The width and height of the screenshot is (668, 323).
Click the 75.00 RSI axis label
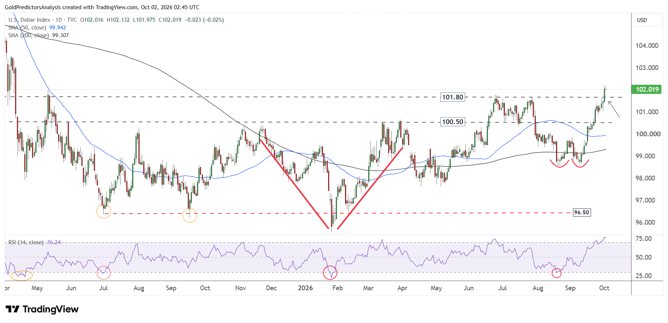pos(644,239)
